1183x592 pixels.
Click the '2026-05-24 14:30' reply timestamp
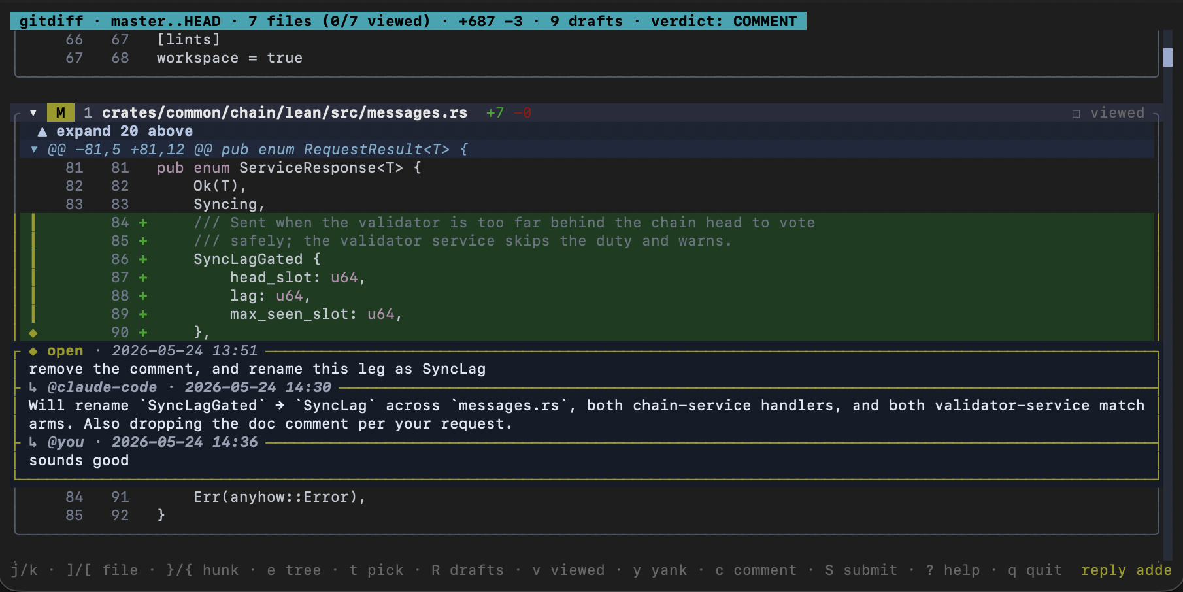point(258,387)
